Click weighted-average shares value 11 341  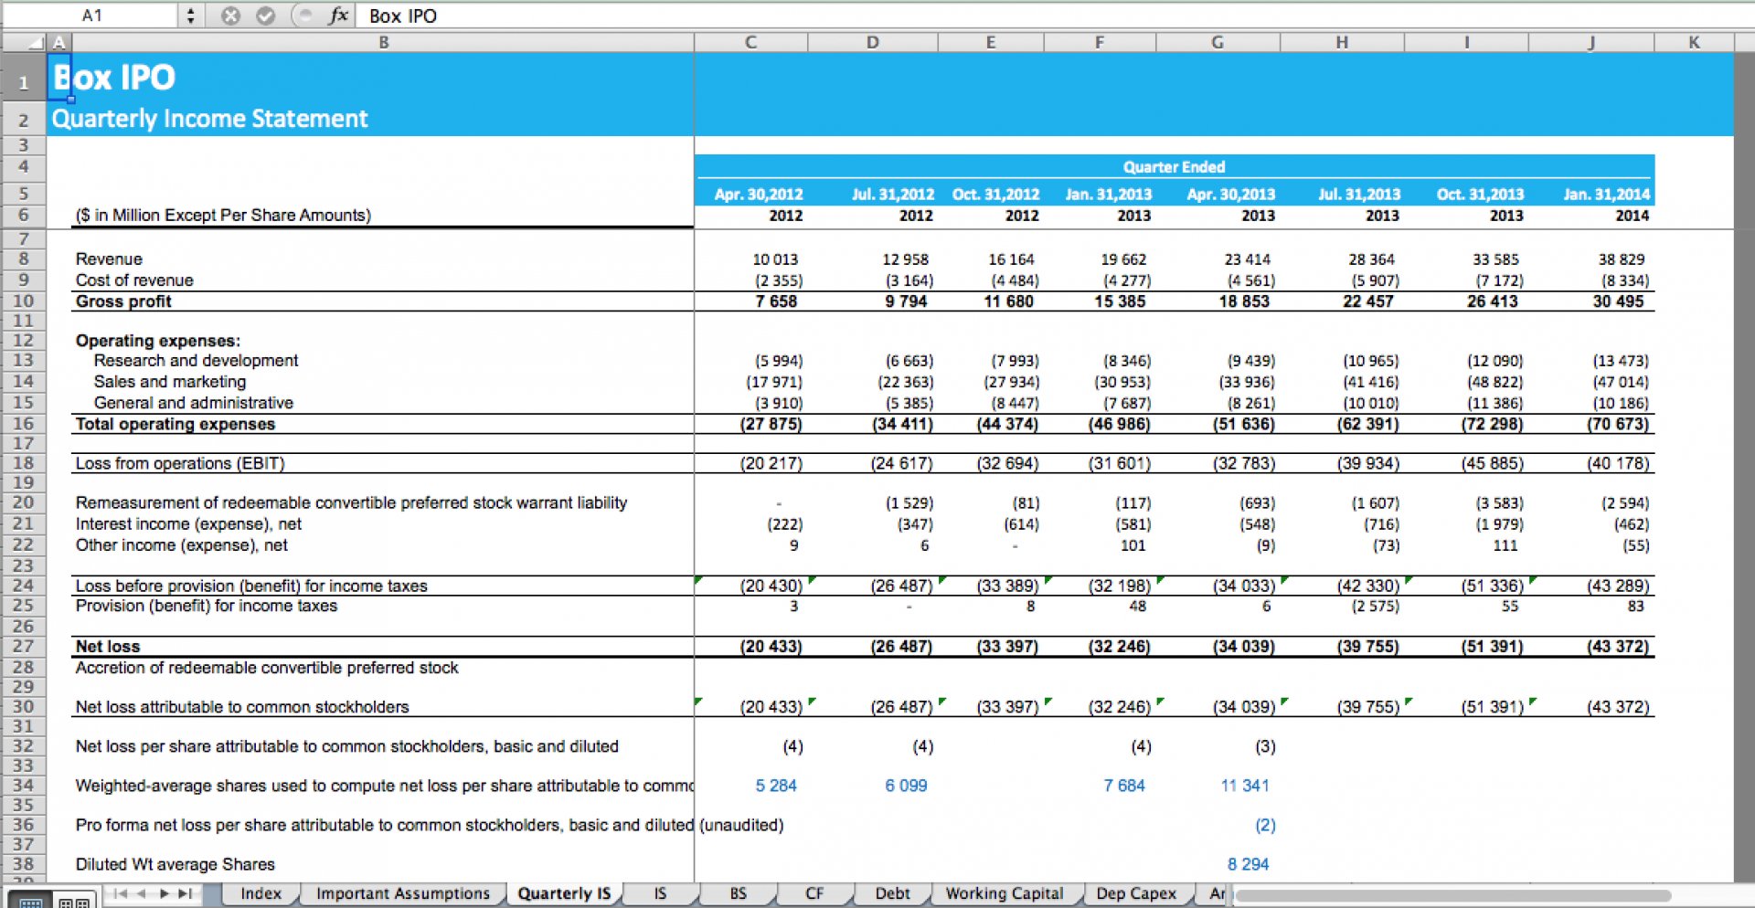click(x=1245, y=786)
